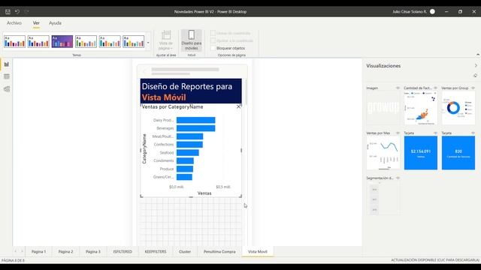The image size is (481, 270).
Task: Open the Vista de página options
Action: point(166,40)
